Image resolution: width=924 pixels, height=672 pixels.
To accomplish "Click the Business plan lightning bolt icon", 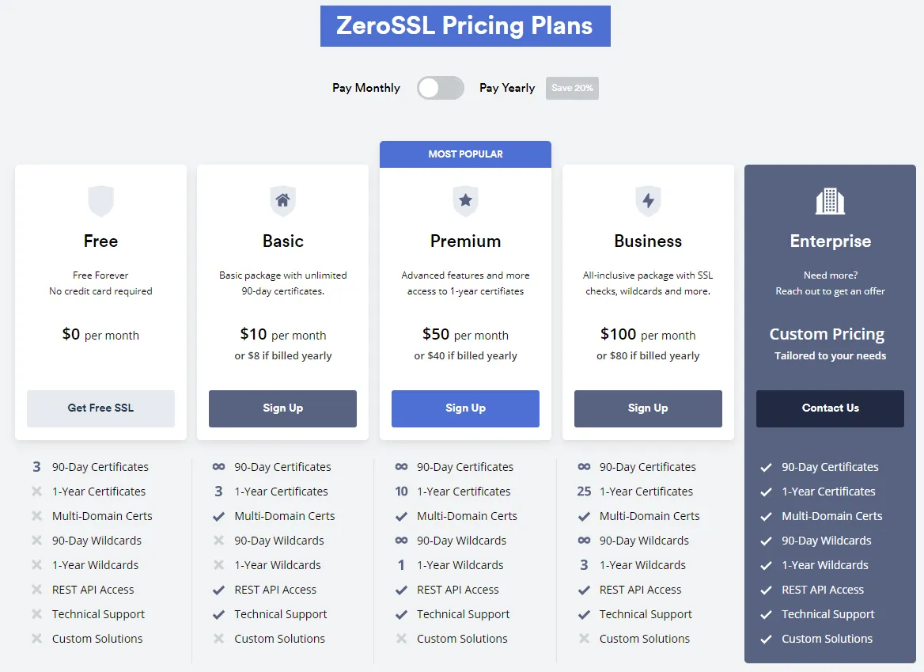I will click(x=648, y=201).
